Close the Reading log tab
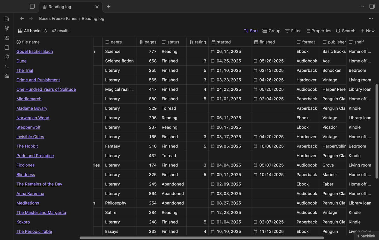The image size is (379, 240). click(97, 7)
